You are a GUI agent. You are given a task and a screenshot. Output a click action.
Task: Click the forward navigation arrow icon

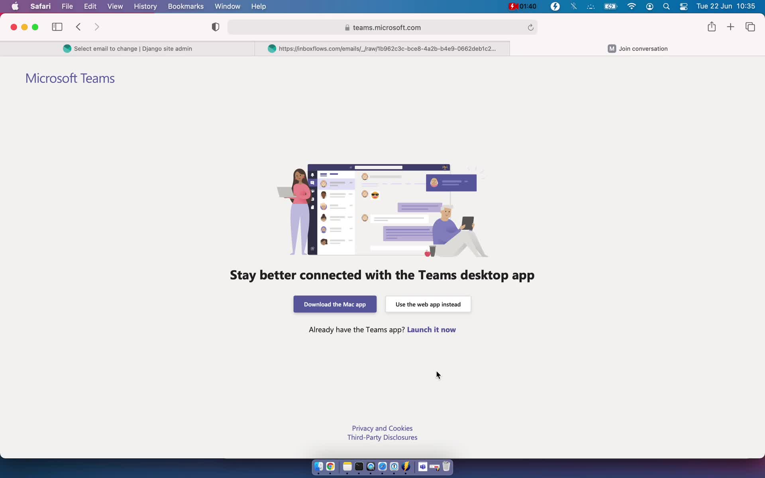(97, 26)
